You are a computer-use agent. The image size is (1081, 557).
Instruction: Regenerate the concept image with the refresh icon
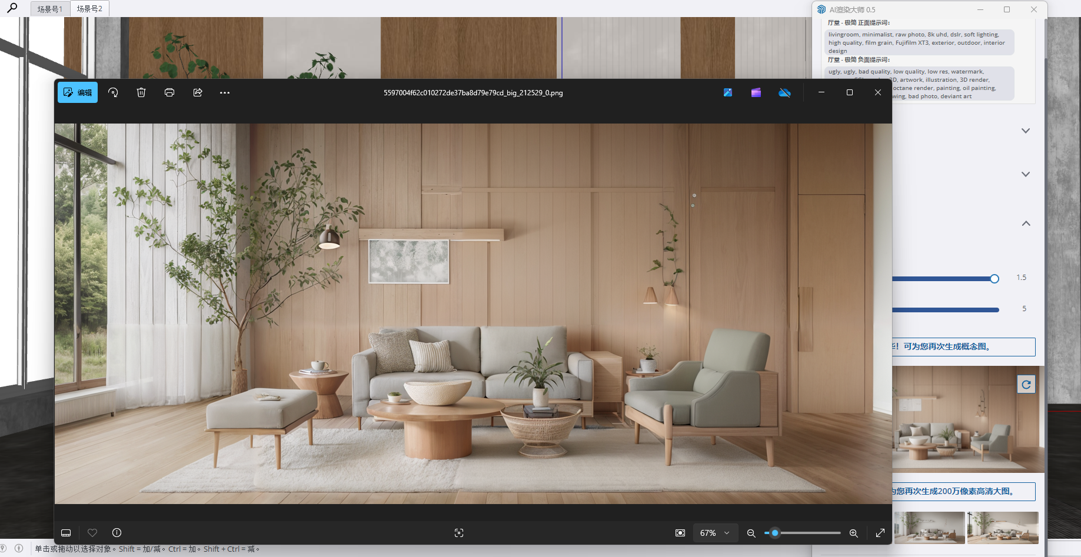pos(1026,385)
